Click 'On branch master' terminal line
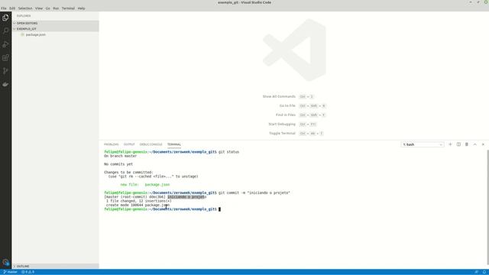This screenshot has width=489, height=275. click(x=121, y=156)
